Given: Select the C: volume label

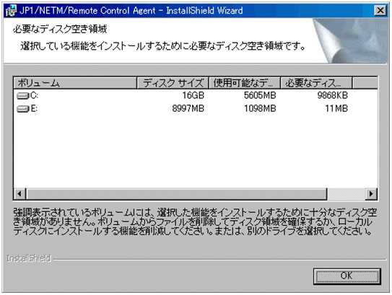Looking at the screenshot, I should tap(34, 96).
